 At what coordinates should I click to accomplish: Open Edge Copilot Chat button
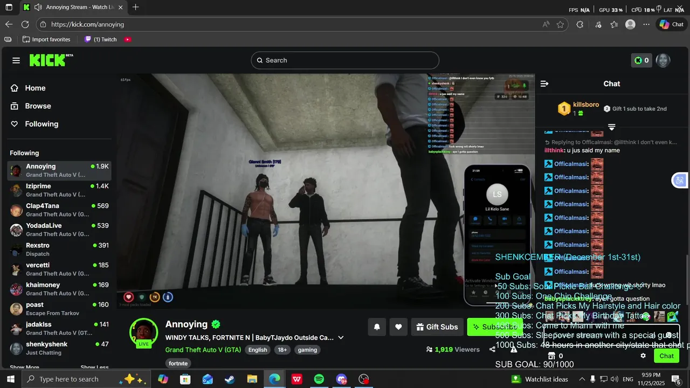point(671,24)
